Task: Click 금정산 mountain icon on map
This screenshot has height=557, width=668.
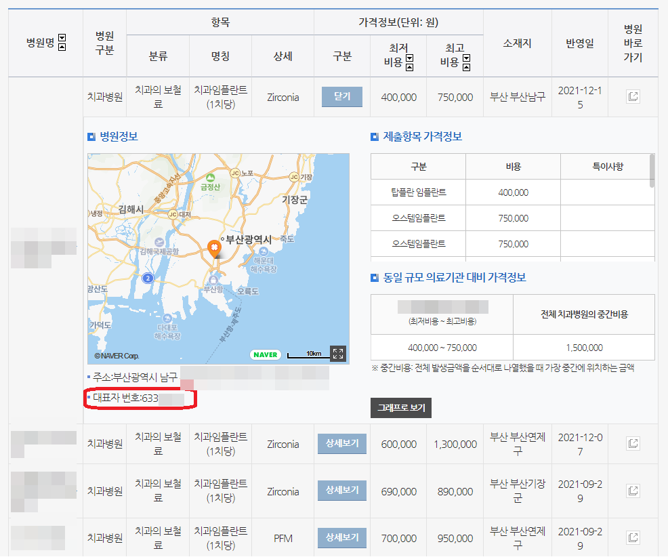Action: tap(210, 178)
